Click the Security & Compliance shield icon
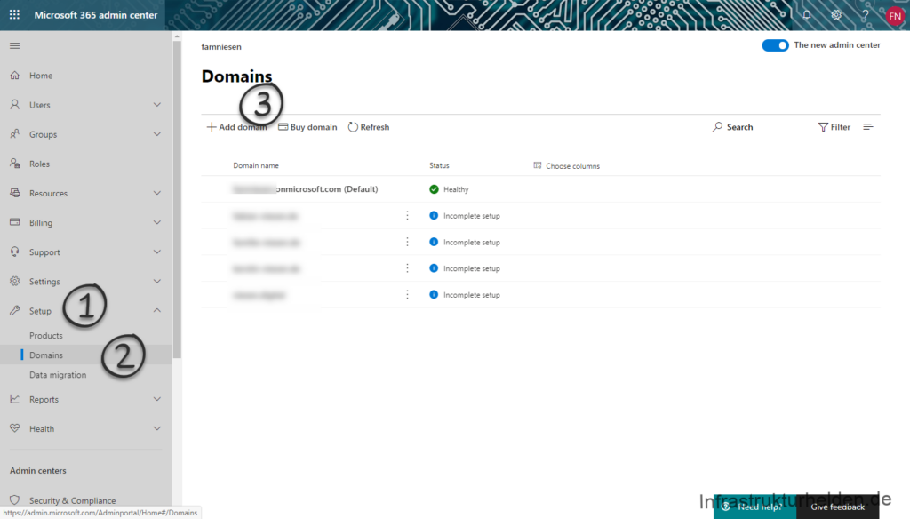 pos(14,499)
